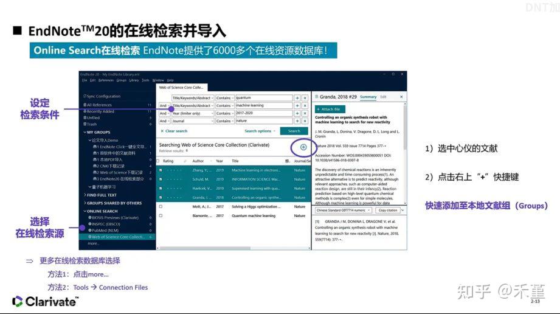Click the Clear search link
This screenshot has width=560, height=314.
pos(174,131)
